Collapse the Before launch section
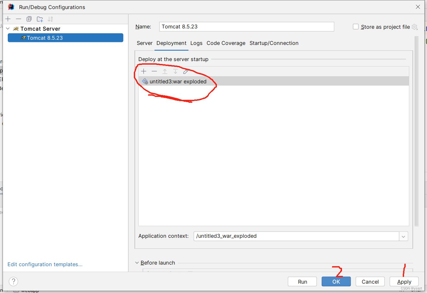Image resolution: width=427 pixels, height=293 pixels. 137,263
